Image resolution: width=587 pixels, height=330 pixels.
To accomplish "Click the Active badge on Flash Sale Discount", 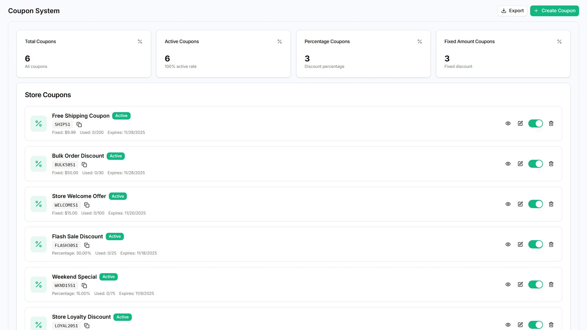I will click(115, 237).
